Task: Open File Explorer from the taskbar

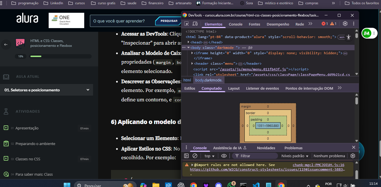Action: (x=156, y=186)
